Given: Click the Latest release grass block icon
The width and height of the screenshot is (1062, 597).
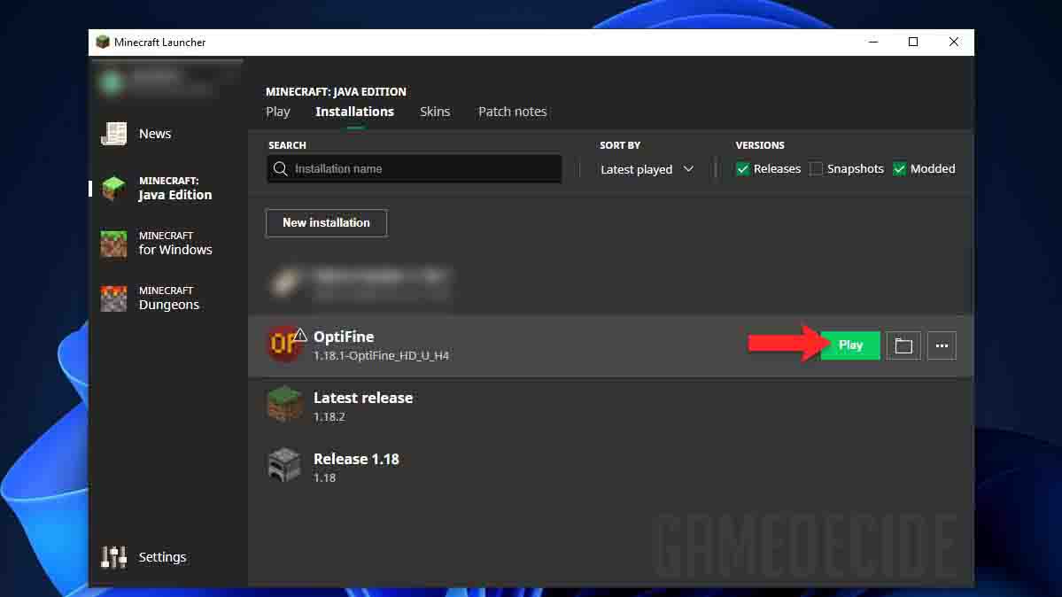Looking at the screenshot, I should 284,405.
